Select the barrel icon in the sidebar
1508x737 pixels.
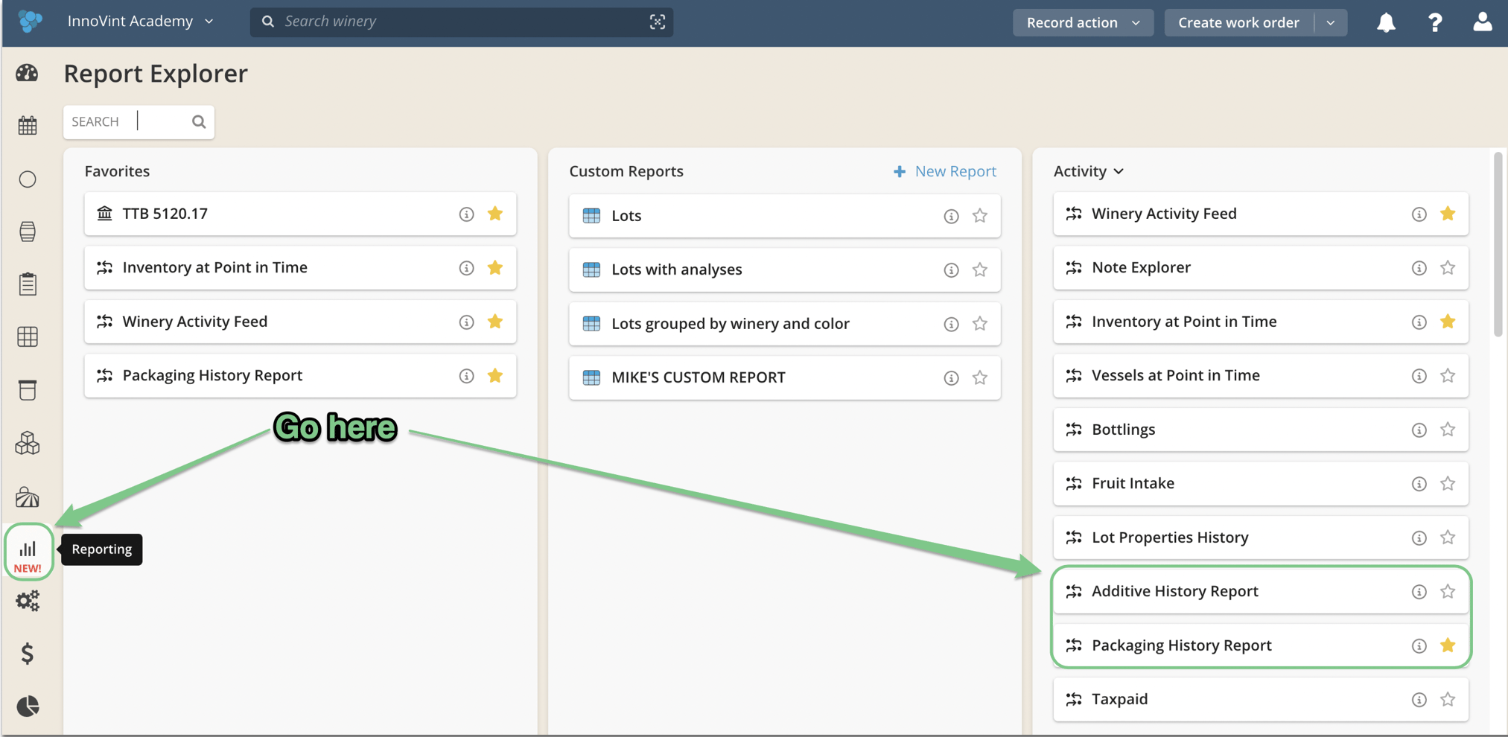[x=28, y=231]
